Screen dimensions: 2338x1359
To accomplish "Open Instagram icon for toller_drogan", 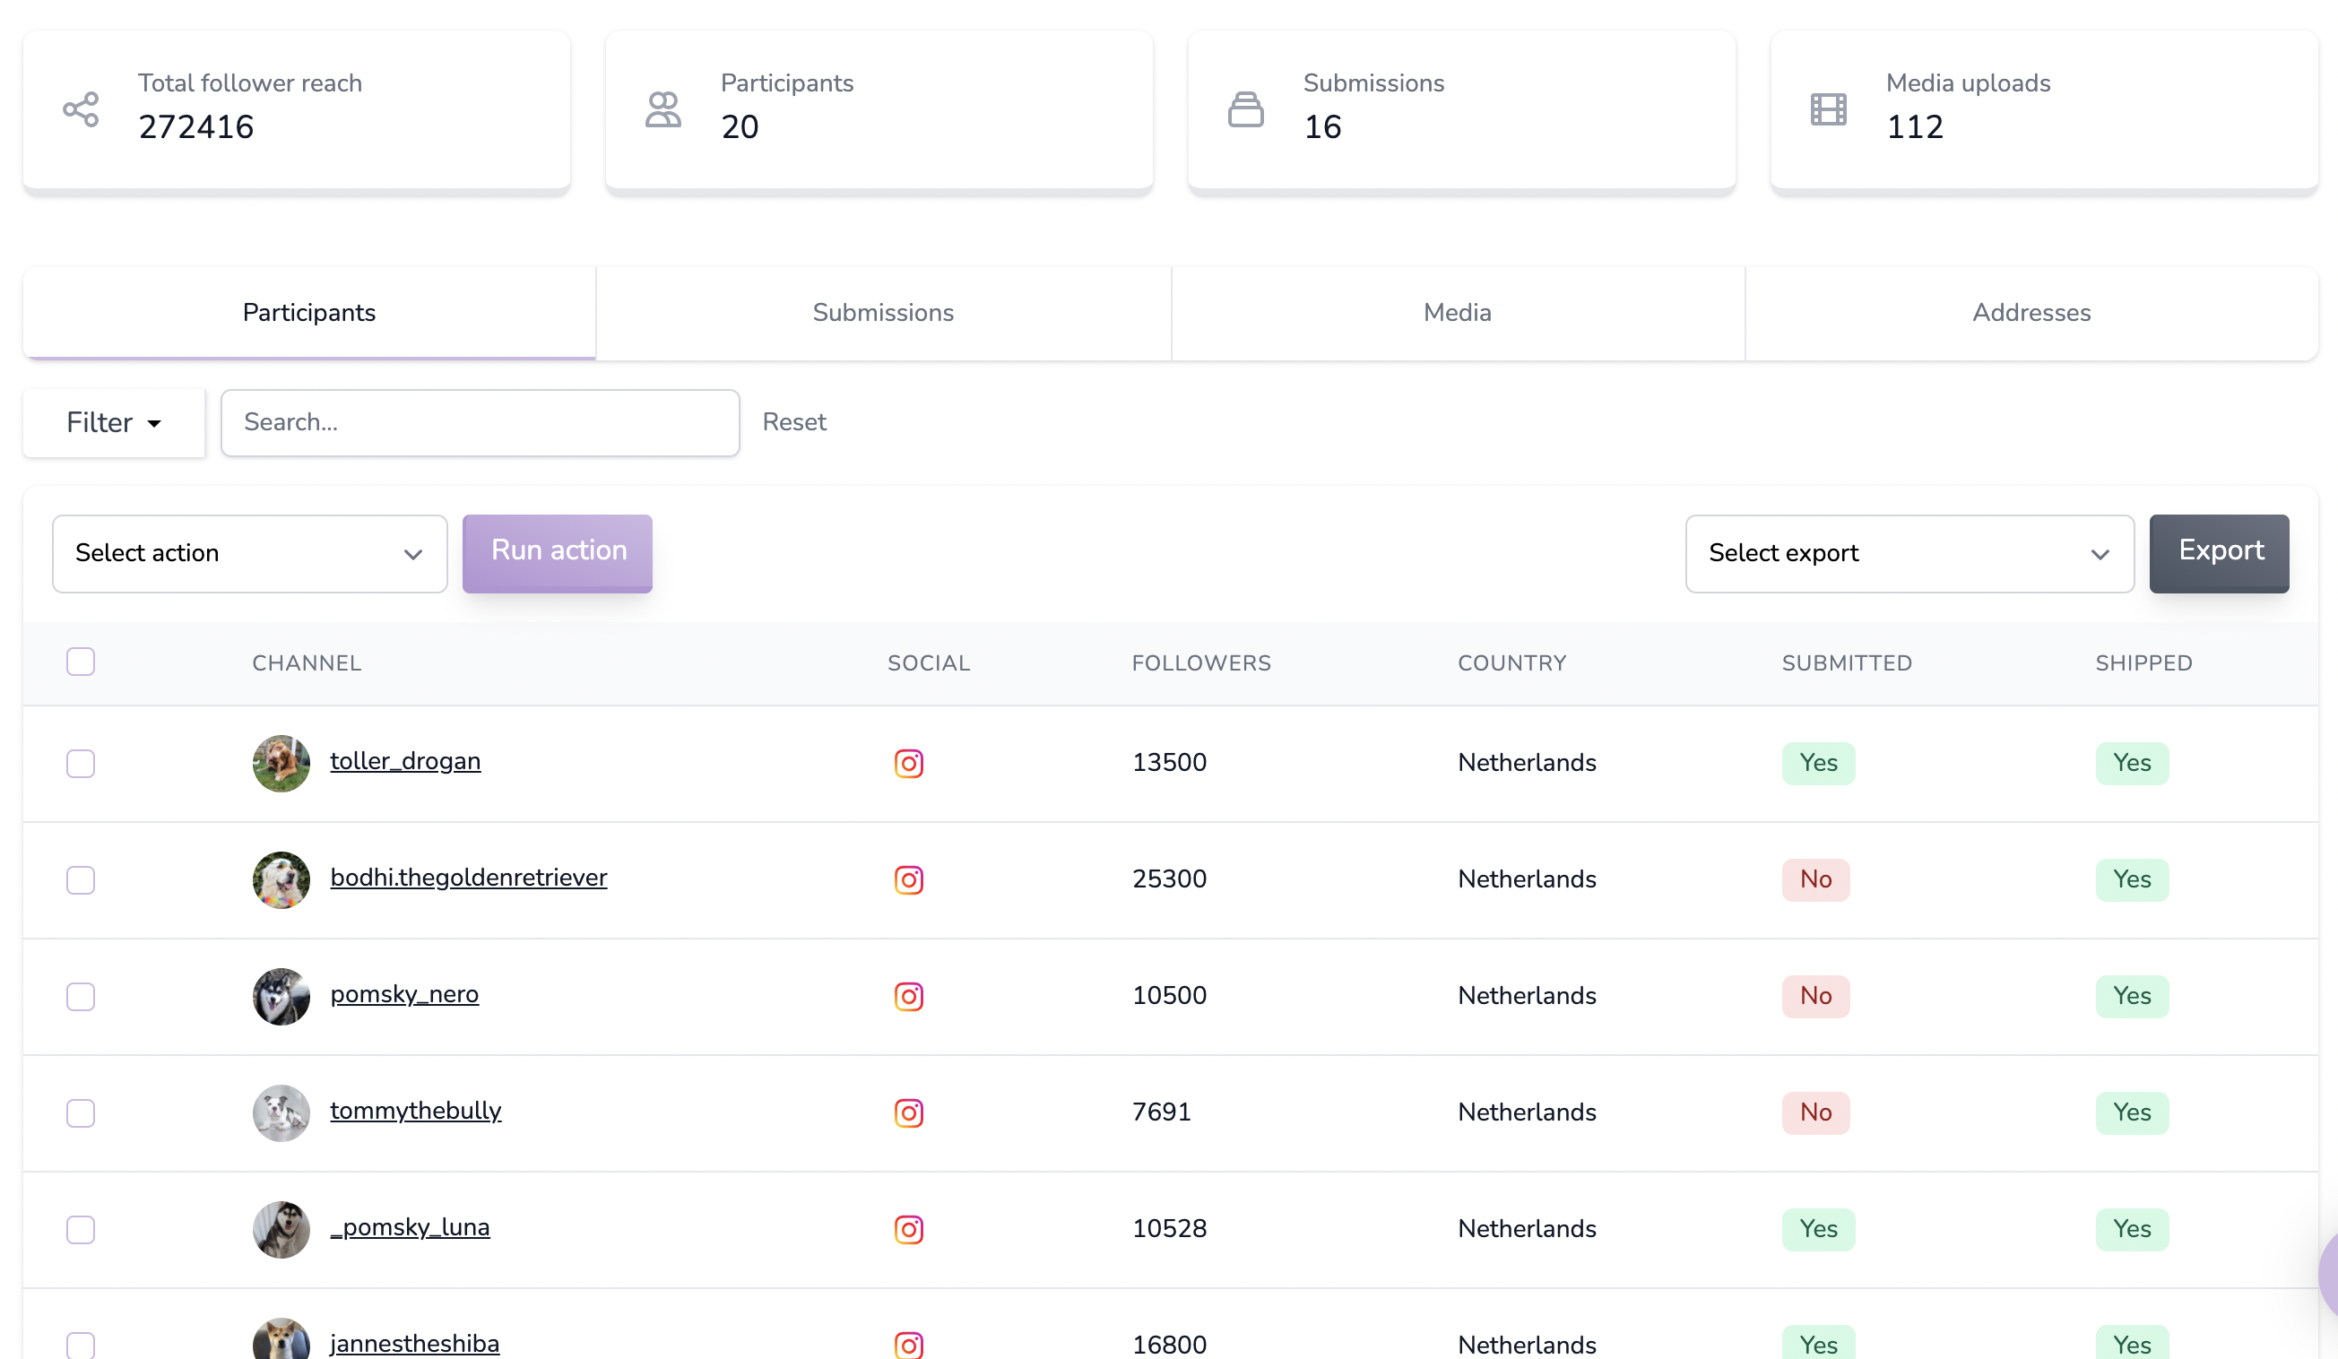I will 908,764.
